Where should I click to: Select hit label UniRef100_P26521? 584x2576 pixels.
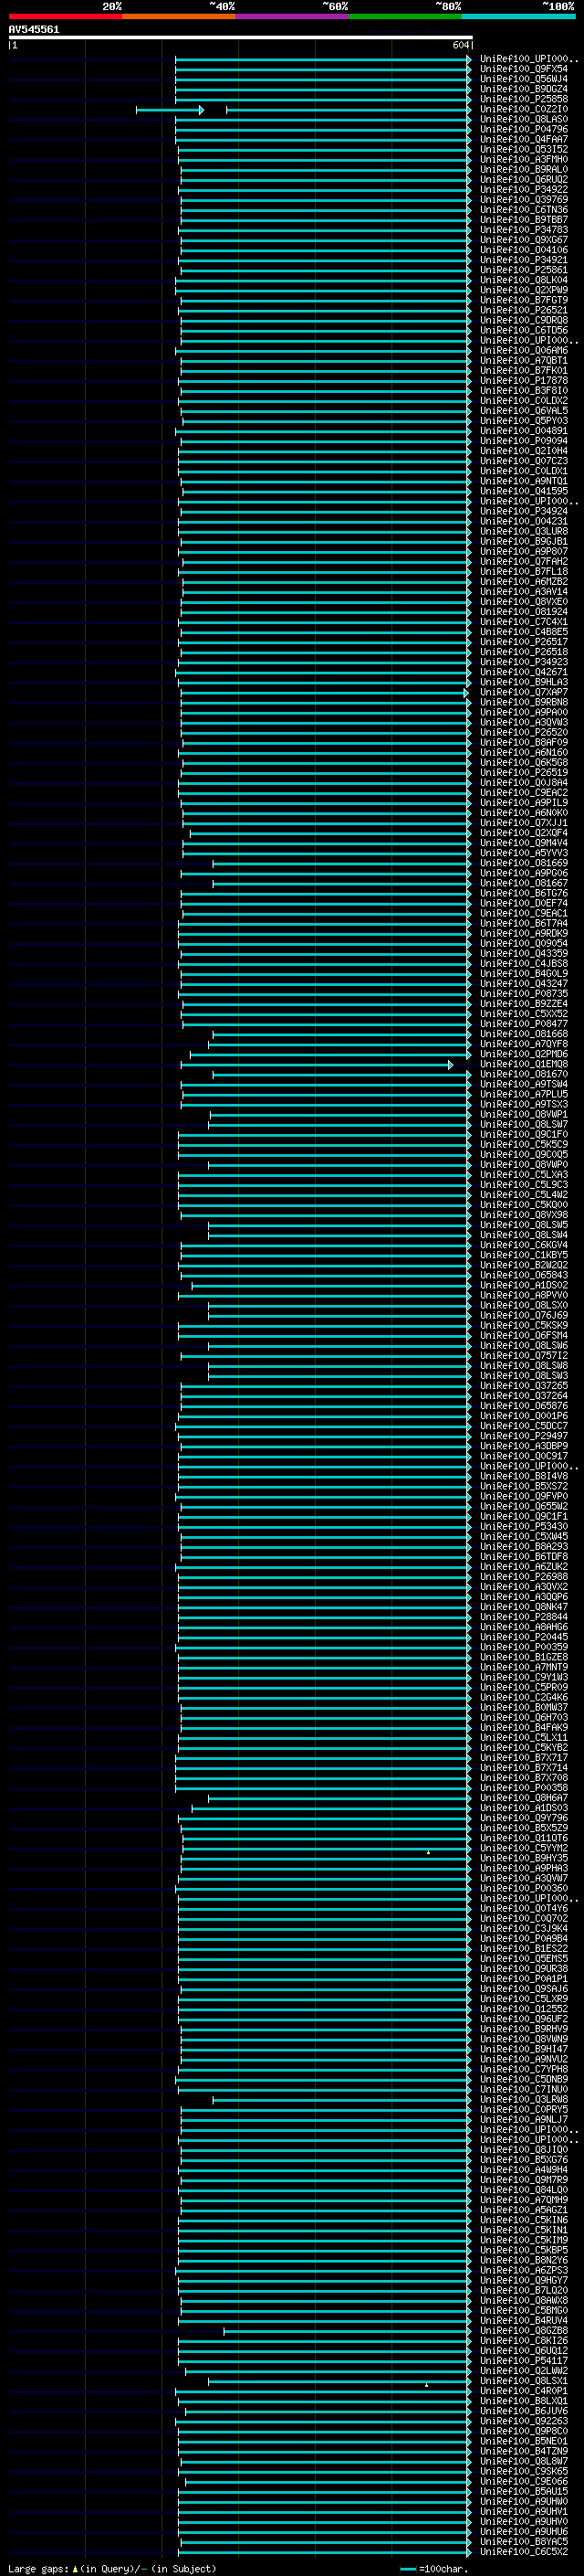click(523, 310)
